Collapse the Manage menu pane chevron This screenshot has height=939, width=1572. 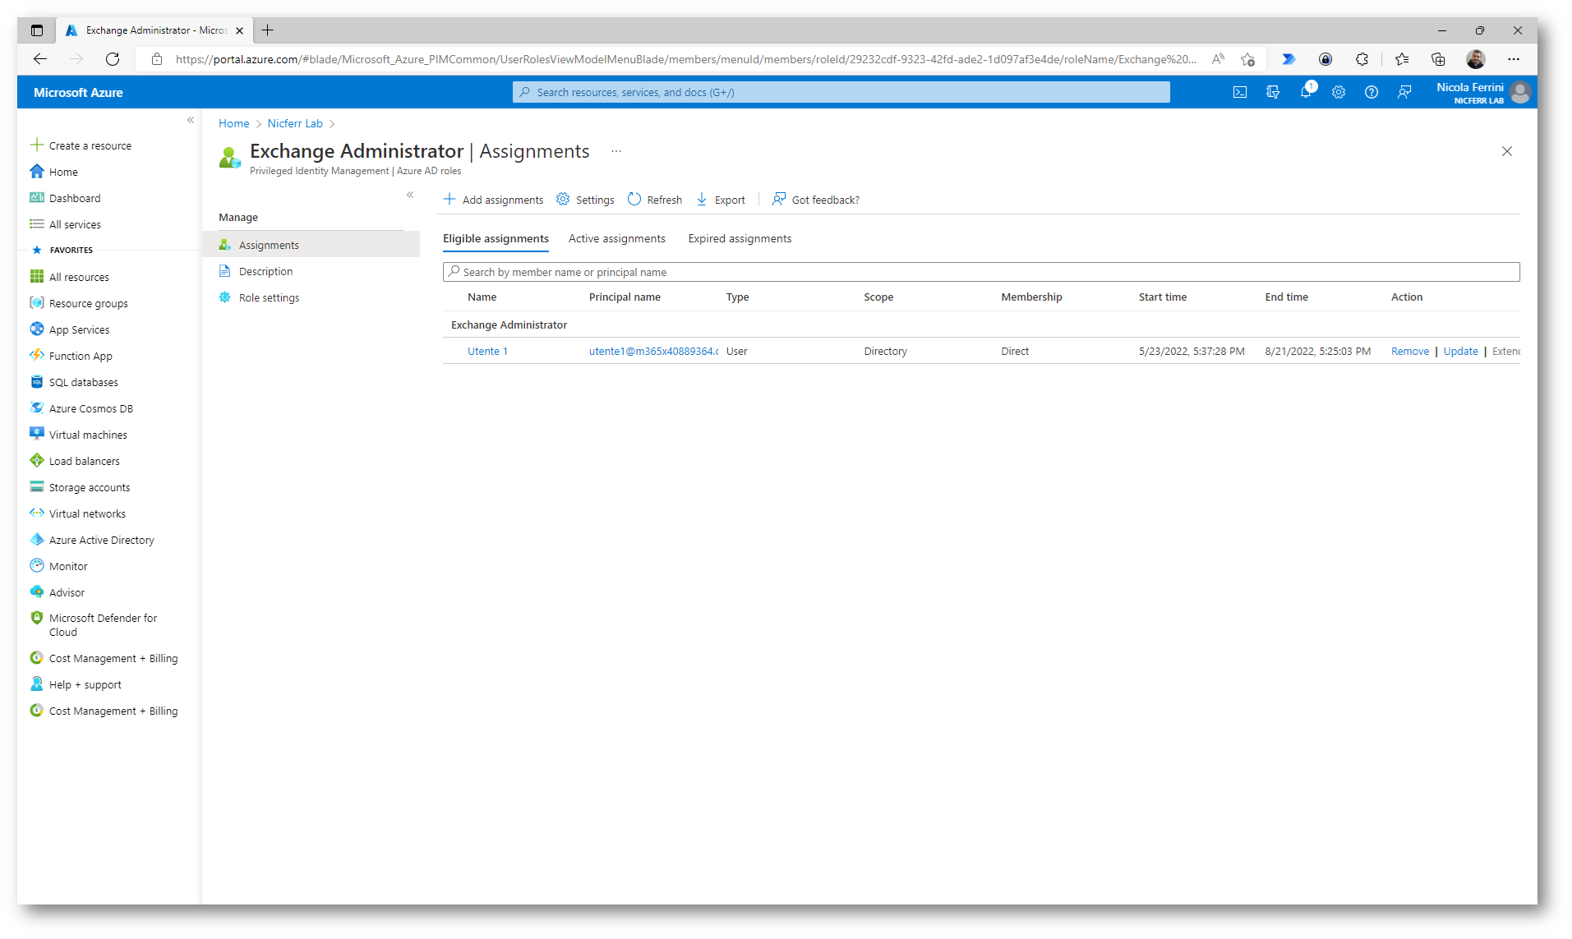(410, 195)
